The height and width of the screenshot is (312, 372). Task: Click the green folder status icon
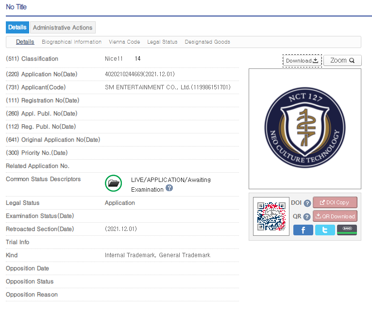point(114,183)
